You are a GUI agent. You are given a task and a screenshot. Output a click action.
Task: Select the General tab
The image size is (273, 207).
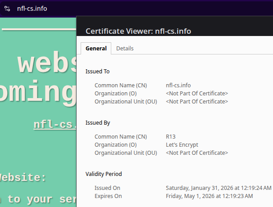[x=96, y=49]
